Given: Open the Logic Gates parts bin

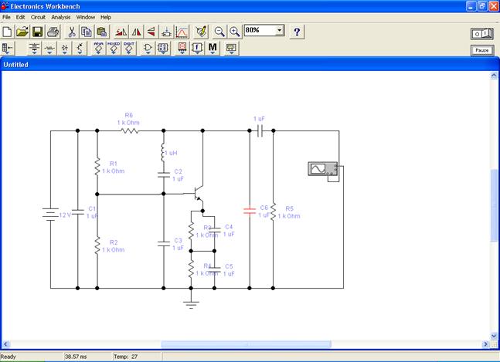Looking at the screenshot, I should [x=148, y=49].
